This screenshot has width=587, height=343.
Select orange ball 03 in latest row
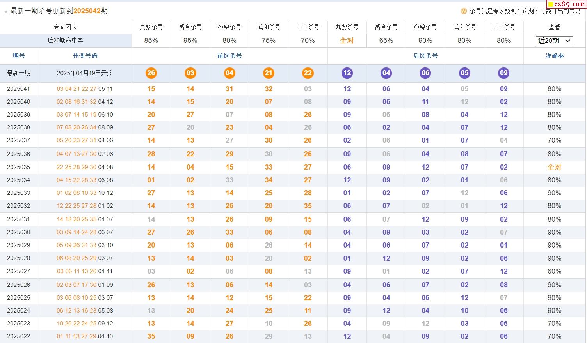(x=190, y=73)
